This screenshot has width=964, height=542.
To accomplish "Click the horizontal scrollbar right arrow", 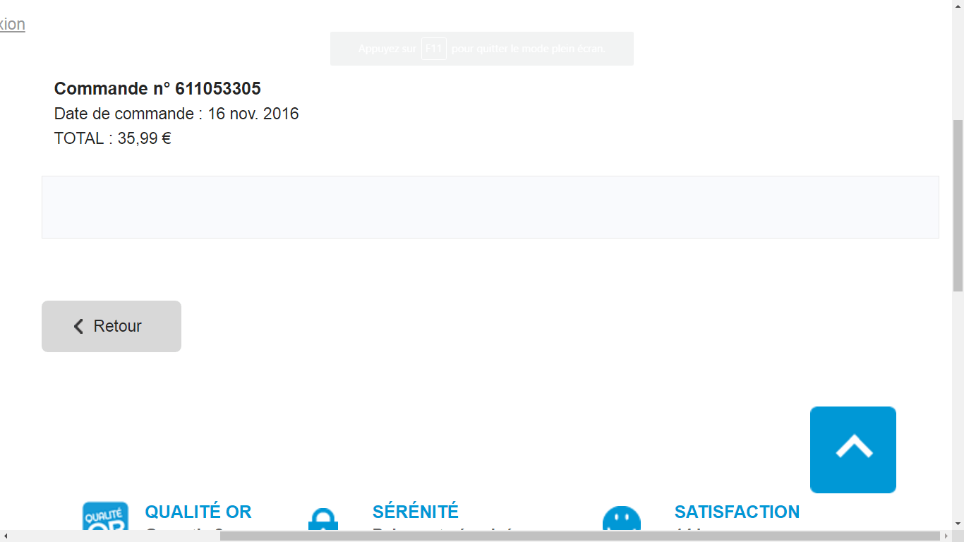I will pyautogui.click(x=946, y=536).
